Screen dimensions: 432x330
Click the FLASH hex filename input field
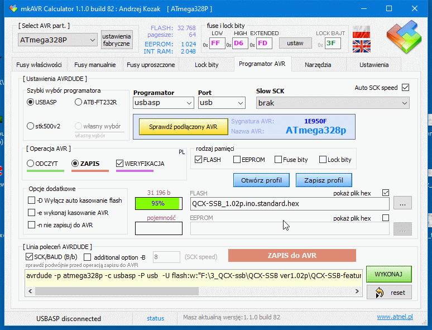coord(289,203)
